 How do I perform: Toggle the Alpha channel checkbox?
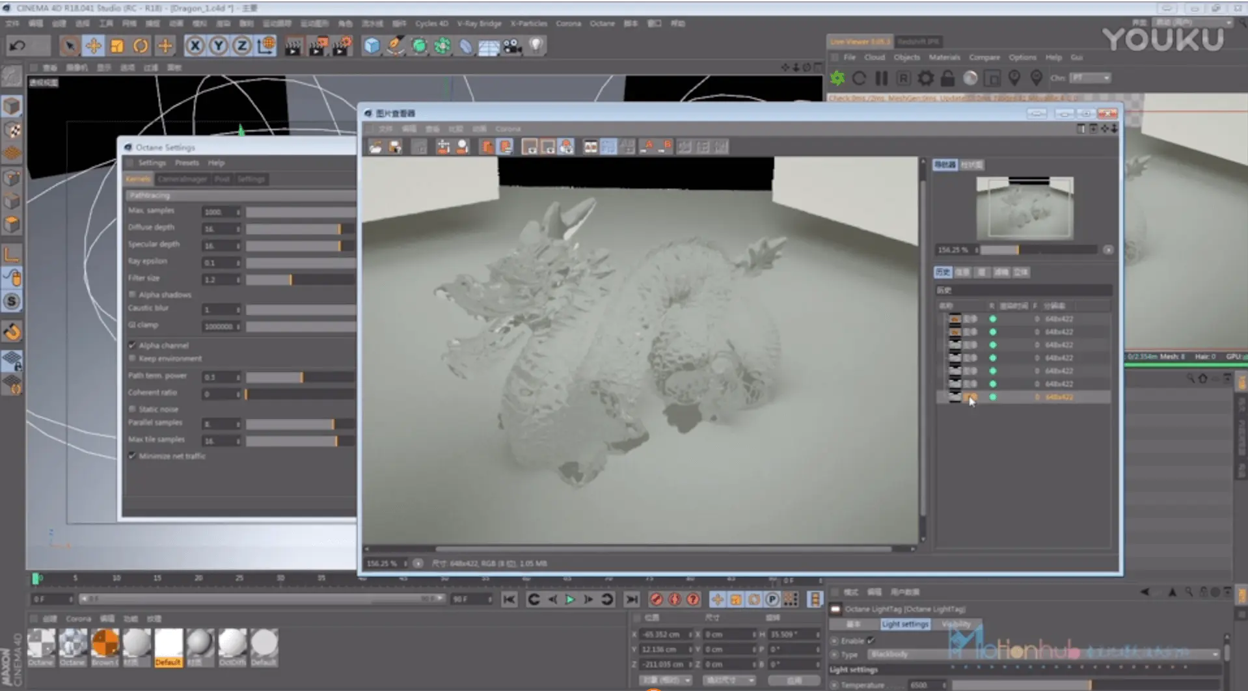(x=132, y=345)
